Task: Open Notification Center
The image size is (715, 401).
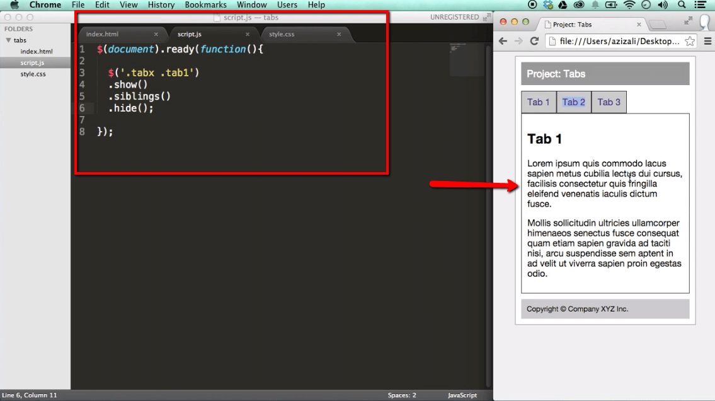Action: [701, 5]
